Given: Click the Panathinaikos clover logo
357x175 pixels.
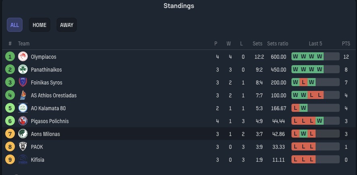Looking at the screenshot, I should pyautogui.click(x=23, y=70).
